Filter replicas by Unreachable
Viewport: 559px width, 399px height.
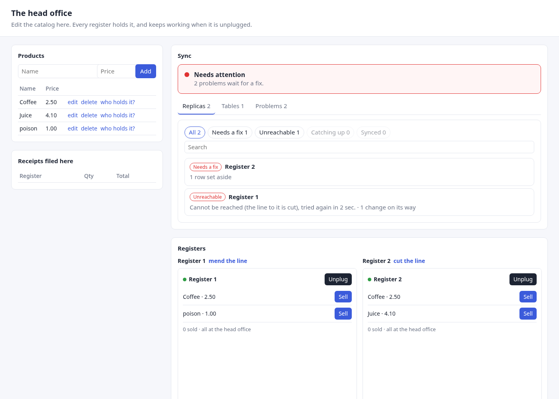279,132
